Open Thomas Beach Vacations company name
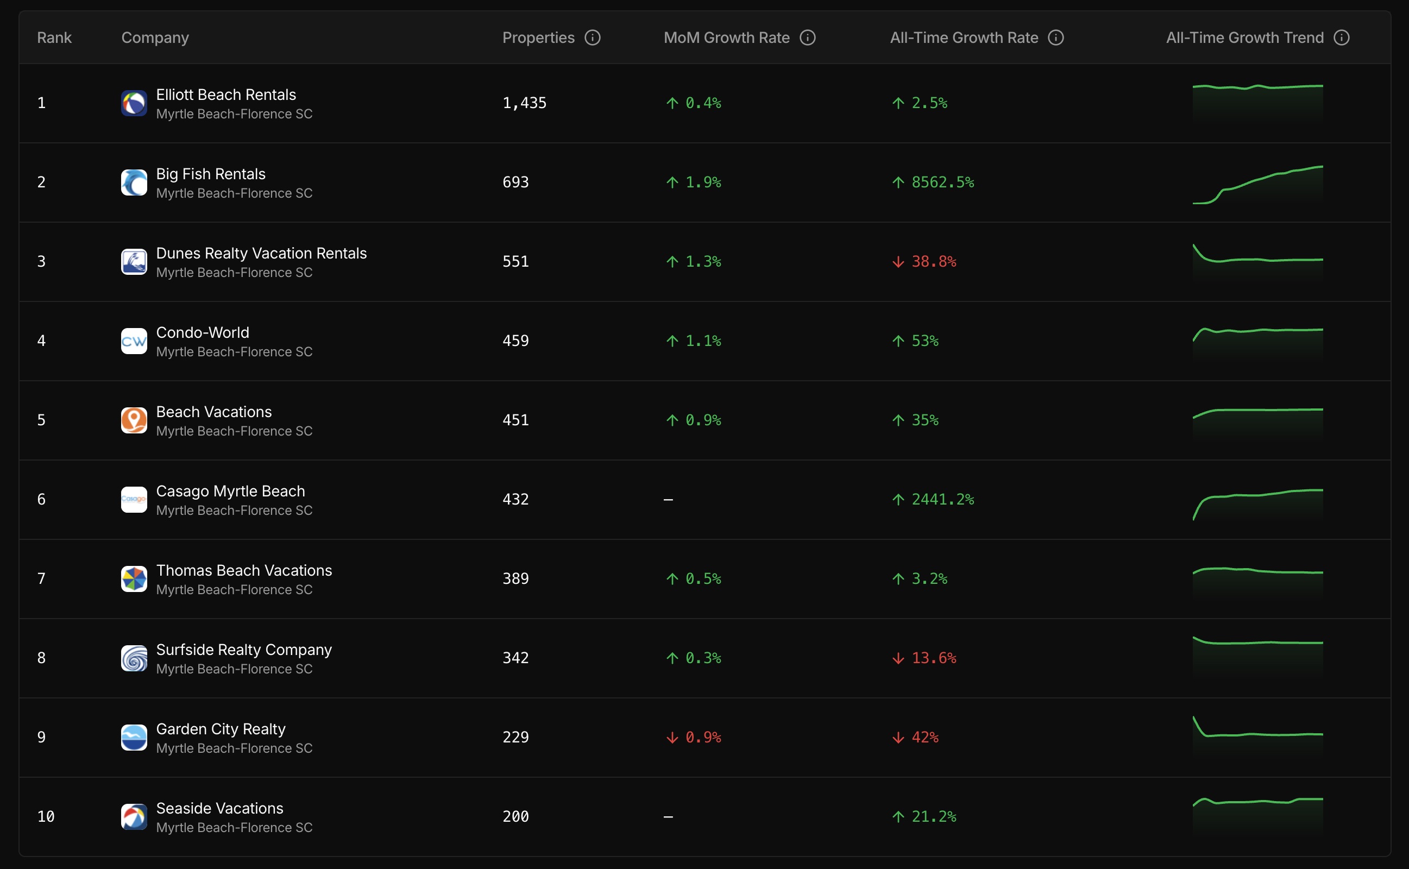The height and width of the screenshot is (869, 1409). pyautogui.click(x=244, y=571)
